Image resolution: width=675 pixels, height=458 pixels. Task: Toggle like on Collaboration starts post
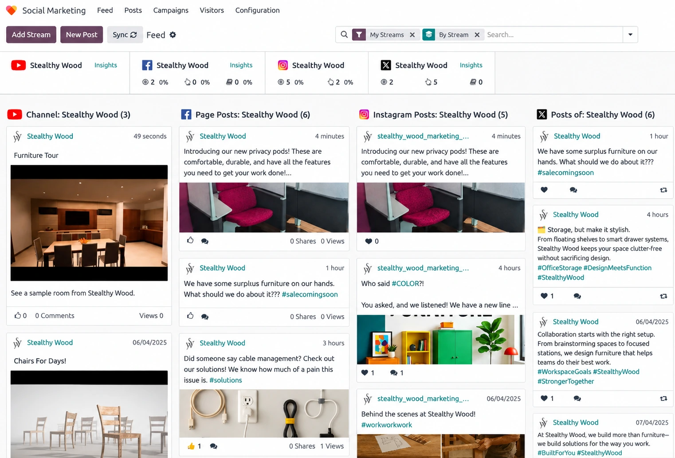[x=544, y=398]
